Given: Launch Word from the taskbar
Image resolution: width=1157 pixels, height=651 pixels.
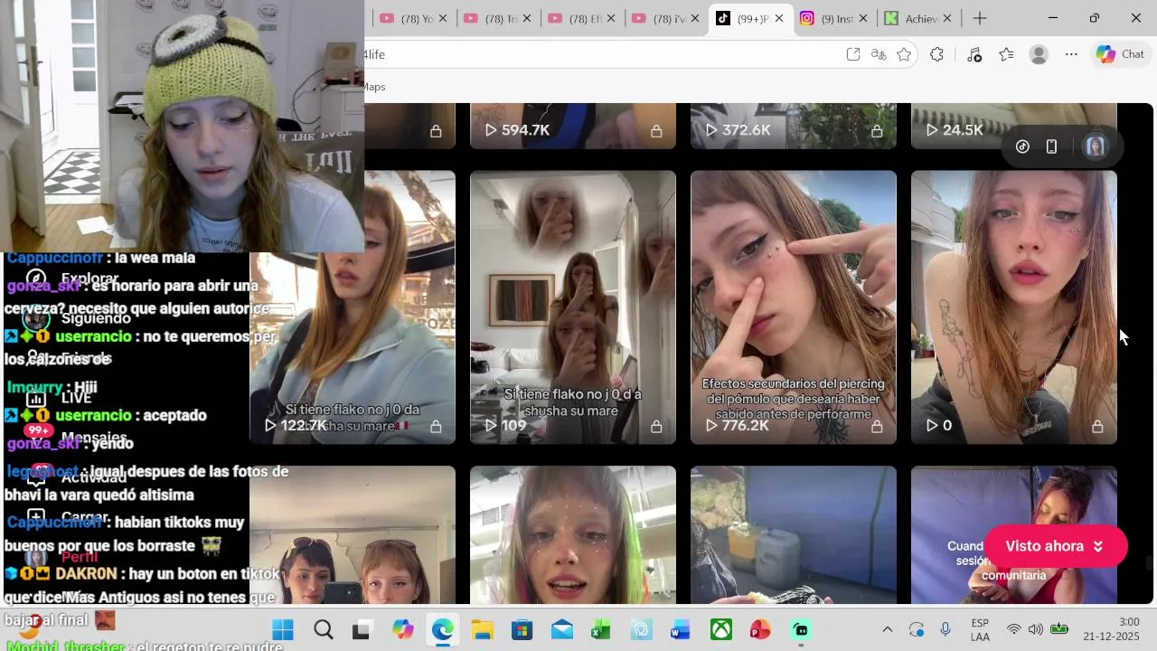Looking at the screenshot, I should pyautogui.click(x=681, y=629).
